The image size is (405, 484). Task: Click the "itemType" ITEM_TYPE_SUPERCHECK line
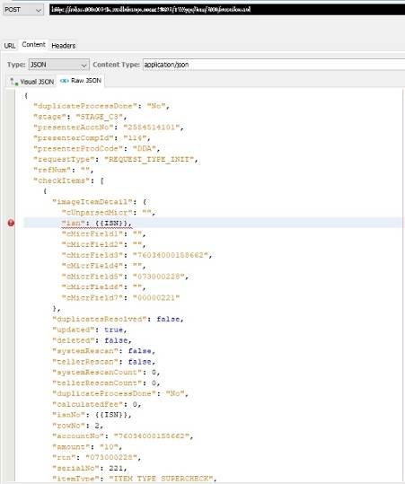pos(135,479)
